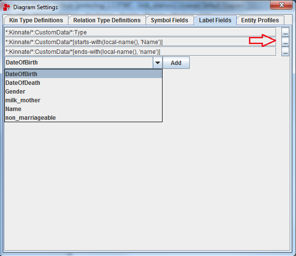Edit the starts-with local-name 'Name' field
Viewport: 296px width, 256px height.
(x=140, y=42)
